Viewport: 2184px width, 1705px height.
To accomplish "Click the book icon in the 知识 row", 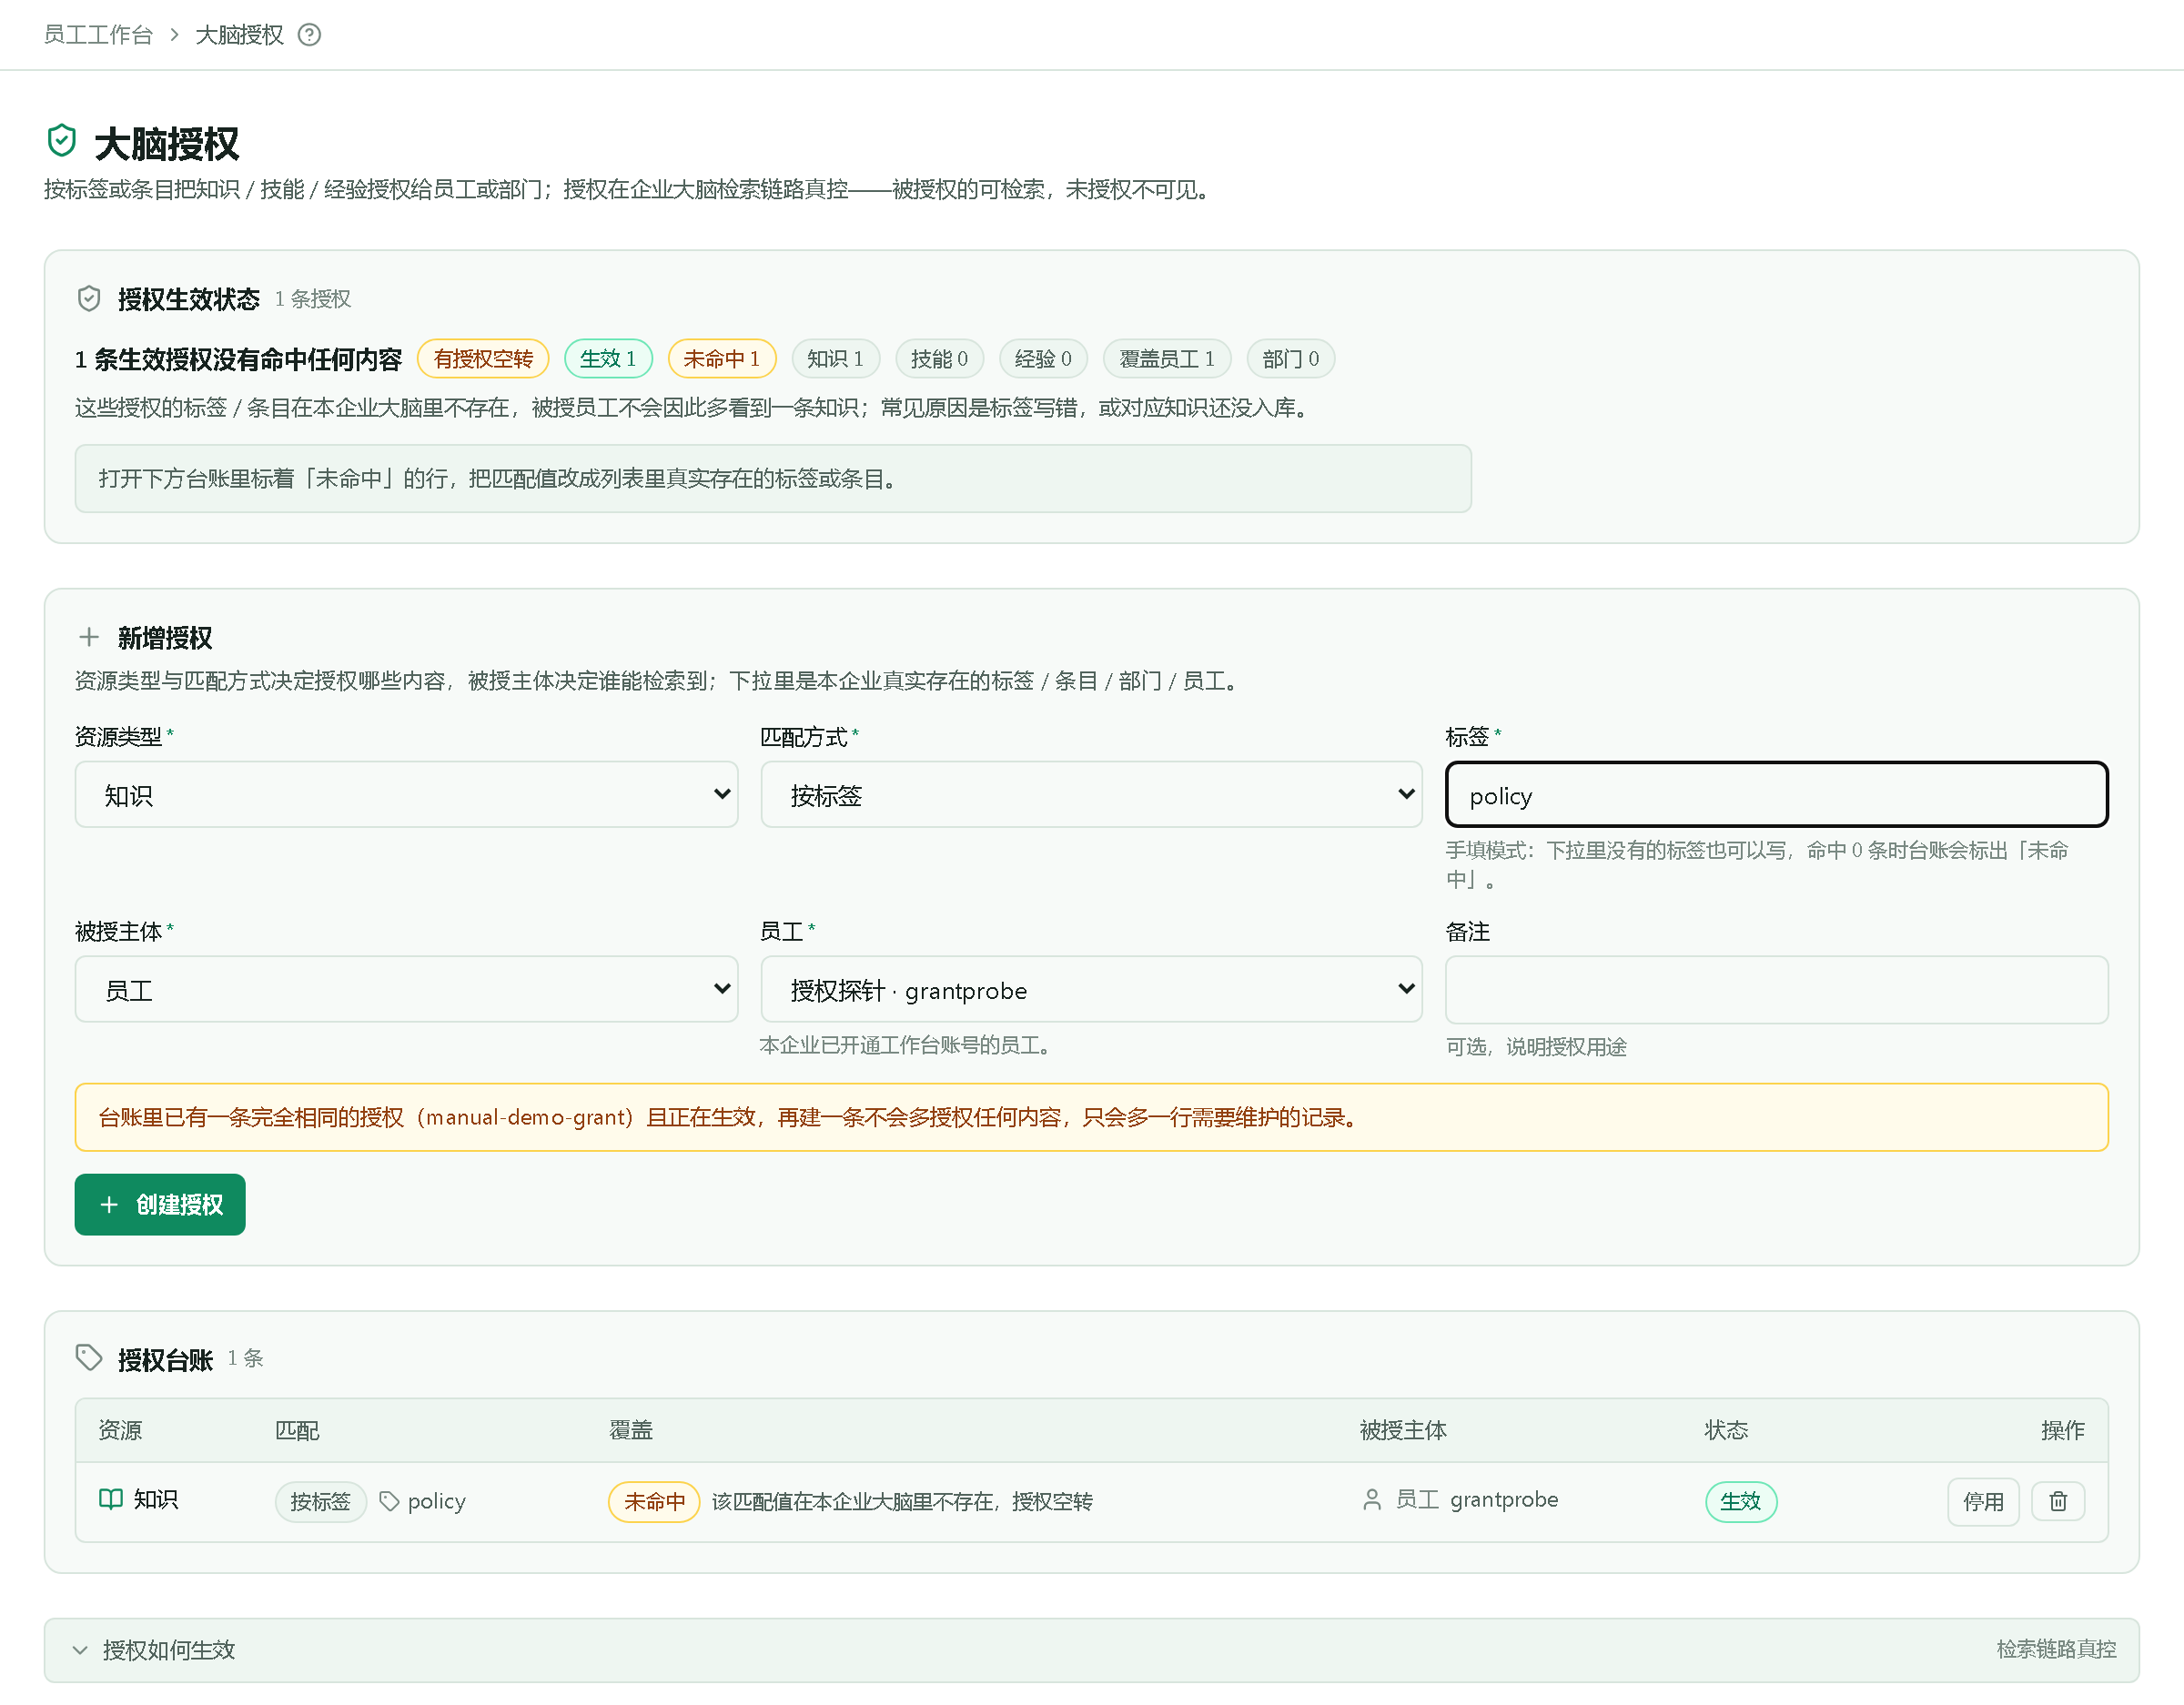I will click(111, 1499).
